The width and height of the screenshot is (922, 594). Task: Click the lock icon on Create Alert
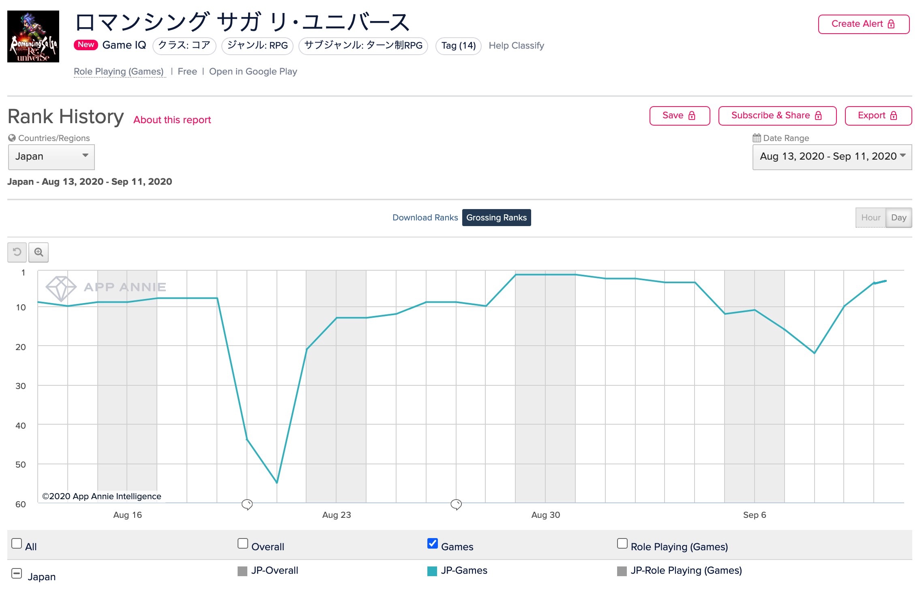pos(891,24)
